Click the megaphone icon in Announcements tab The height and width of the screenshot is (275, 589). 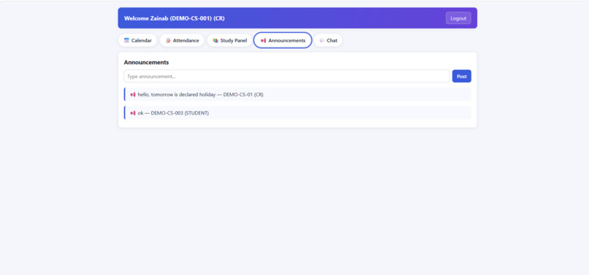click(x=263, y=41)
